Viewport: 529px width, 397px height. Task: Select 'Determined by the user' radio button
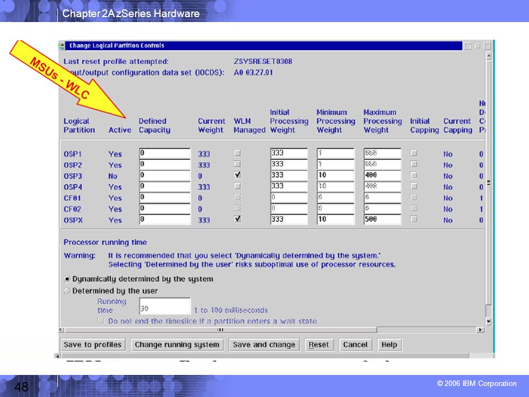click(x=67, y=291)
